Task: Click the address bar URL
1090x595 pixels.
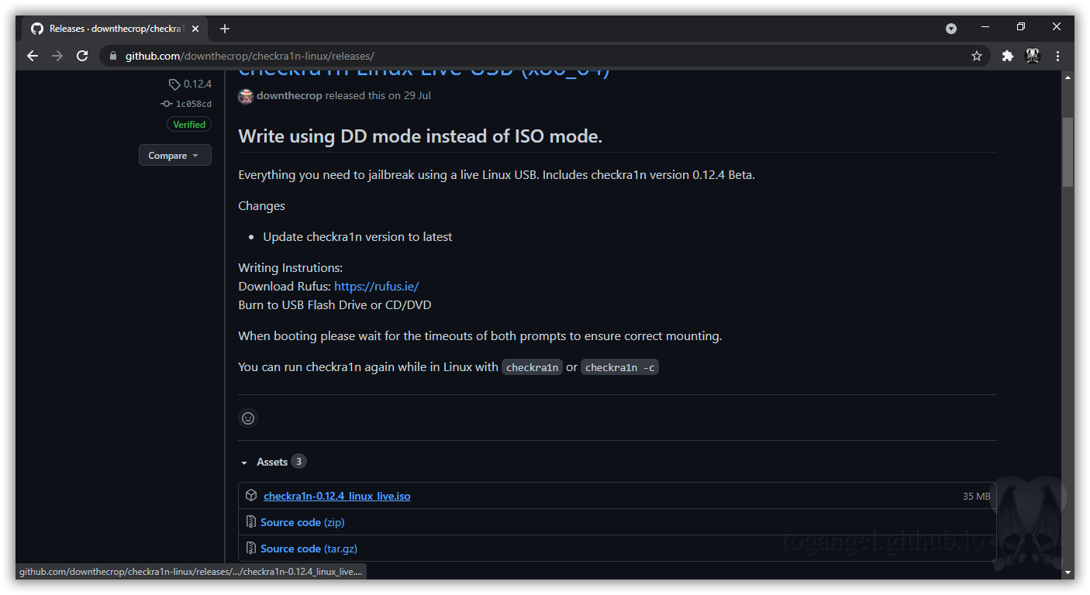Action: point(250,56)
